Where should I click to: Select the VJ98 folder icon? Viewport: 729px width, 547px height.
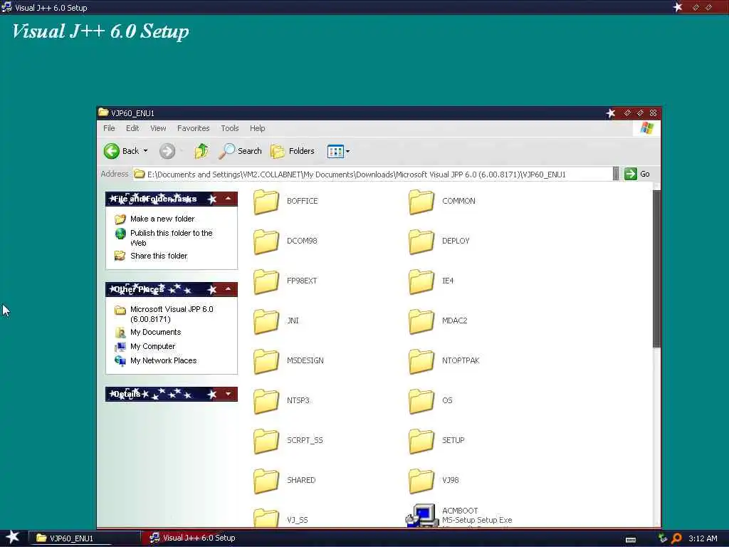pyautogui.click(x=421, y=481)
